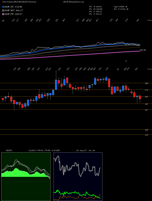Click the 'Pre V: 0.194 M' volume text
Screen dimensions: 152x201
click(121, 9)
